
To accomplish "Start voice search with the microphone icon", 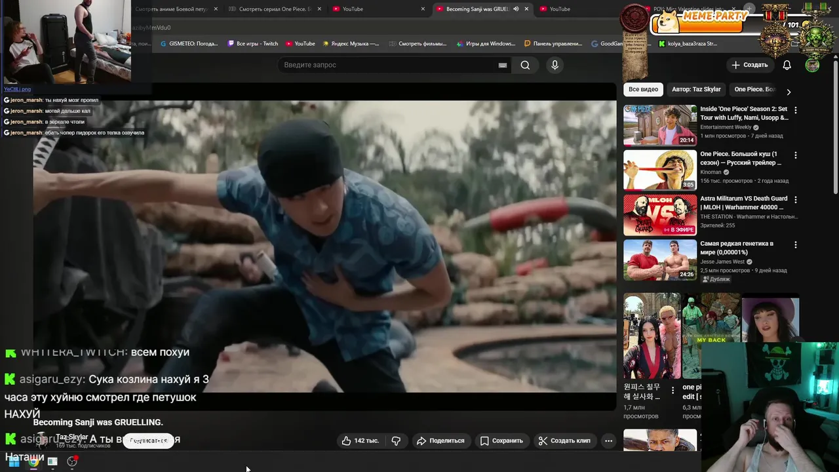I will [x=555, y=65].
